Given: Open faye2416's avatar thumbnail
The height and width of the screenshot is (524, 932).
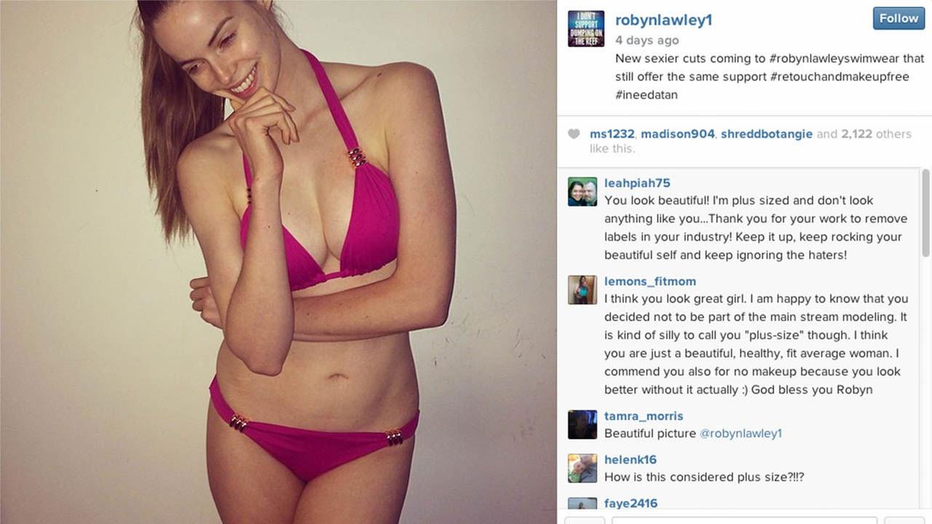Looking at the screenshot, I should 582,504.
